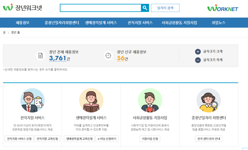Click the 사회공헌활동 지원사업 card title
Image resolution: width=248 pixels, height=150 pixels.
150,118
